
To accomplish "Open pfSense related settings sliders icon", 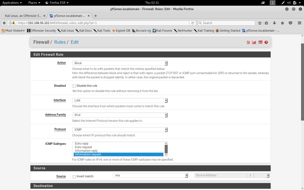I will click(248, 42).
